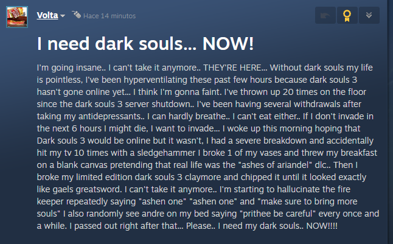Expand the dropdown arrow next to Volta

pyautogui.click(x=63, y=15)
